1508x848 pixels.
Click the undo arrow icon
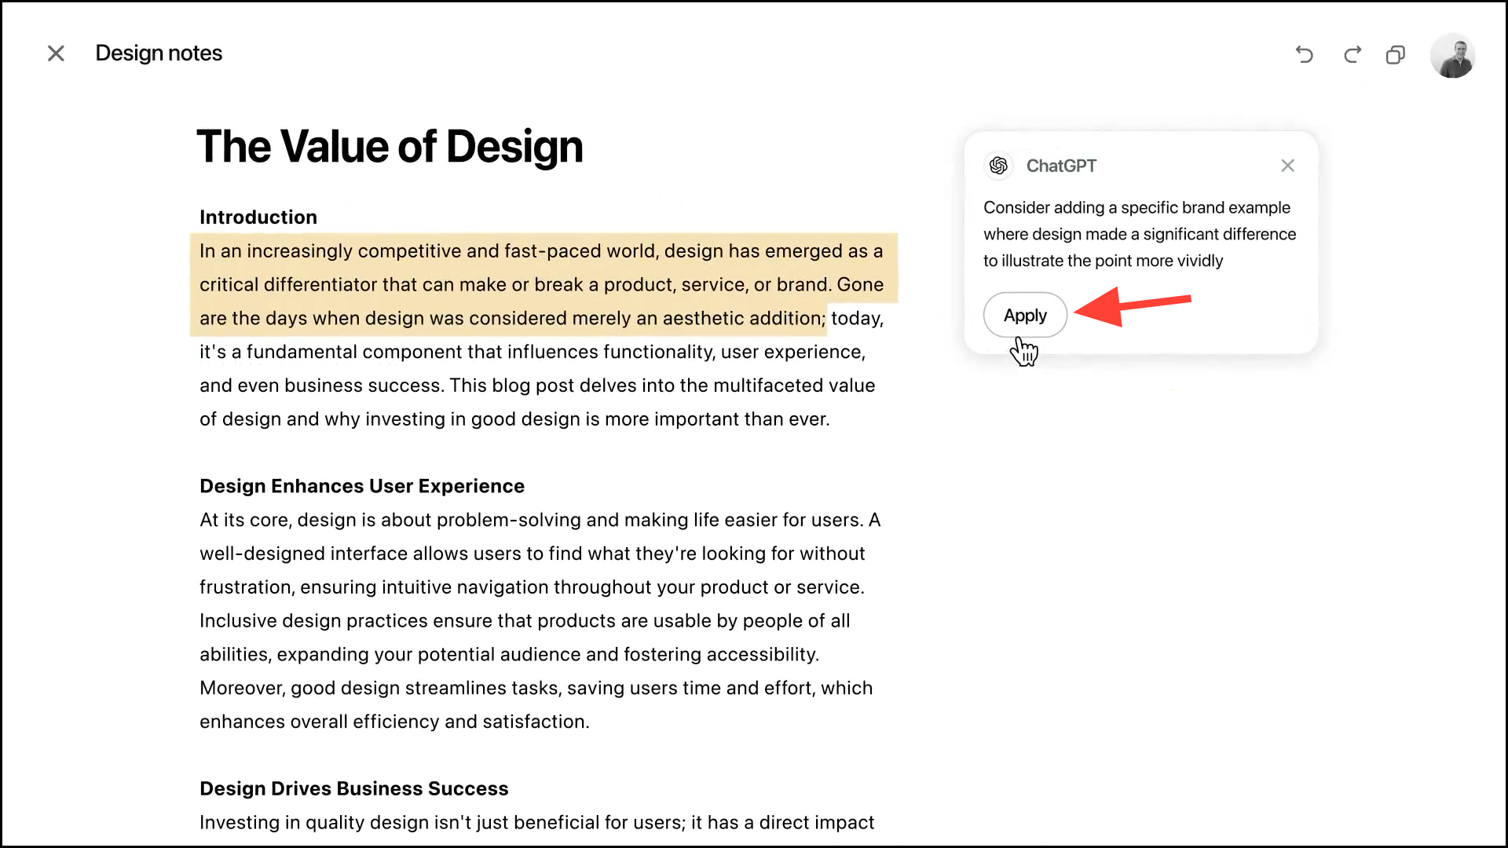tap(1304, 54)
